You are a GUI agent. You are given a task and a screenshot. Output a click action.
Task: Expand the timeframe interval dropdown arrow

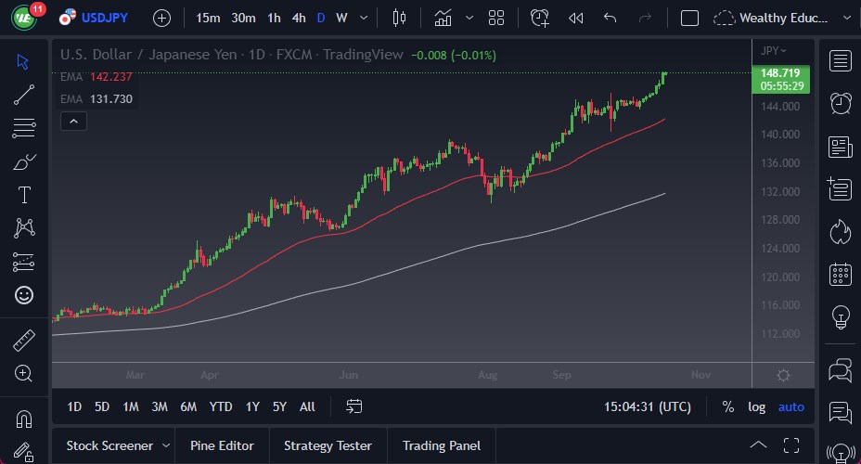coord(363,18)
